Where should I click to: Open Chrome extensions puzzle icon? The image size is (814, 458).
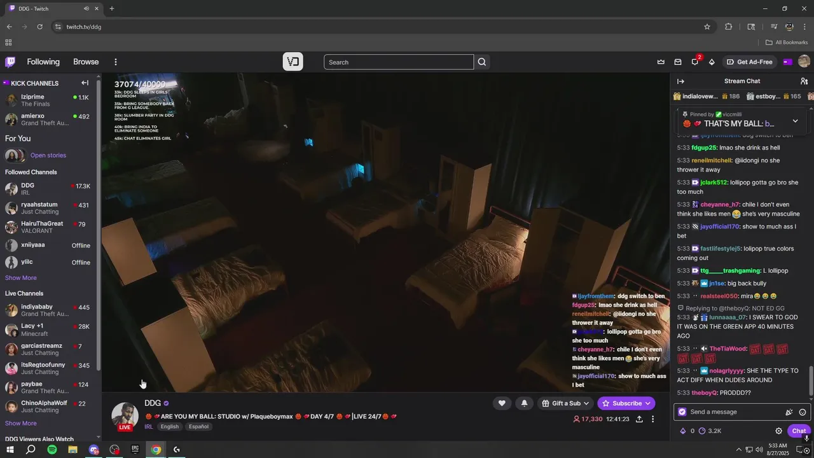pos(729,27)
